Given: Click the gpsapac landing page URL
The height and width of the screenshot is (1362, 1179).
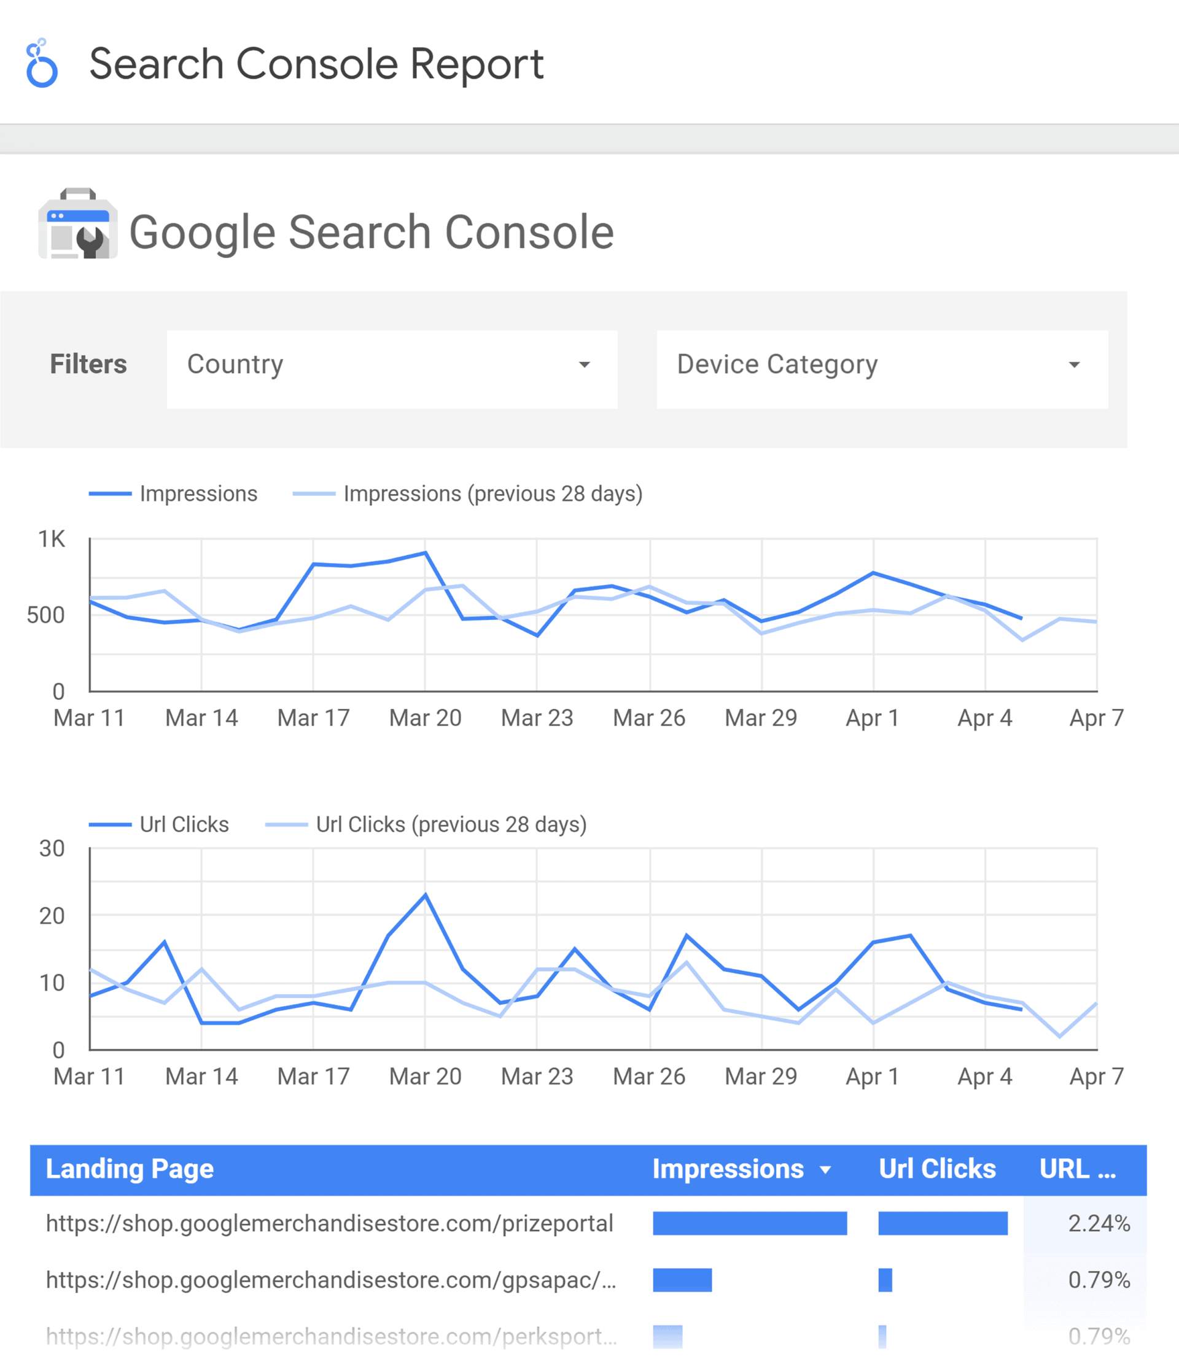Looking at the screenshot, I should point(331,1280).
